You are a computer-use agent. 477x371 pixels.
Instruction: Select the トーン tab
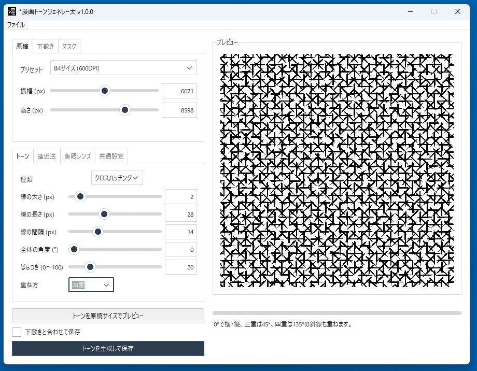[22, 156]
